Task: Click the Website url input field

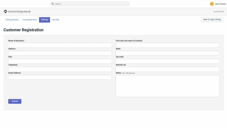Action: (168, 69)
